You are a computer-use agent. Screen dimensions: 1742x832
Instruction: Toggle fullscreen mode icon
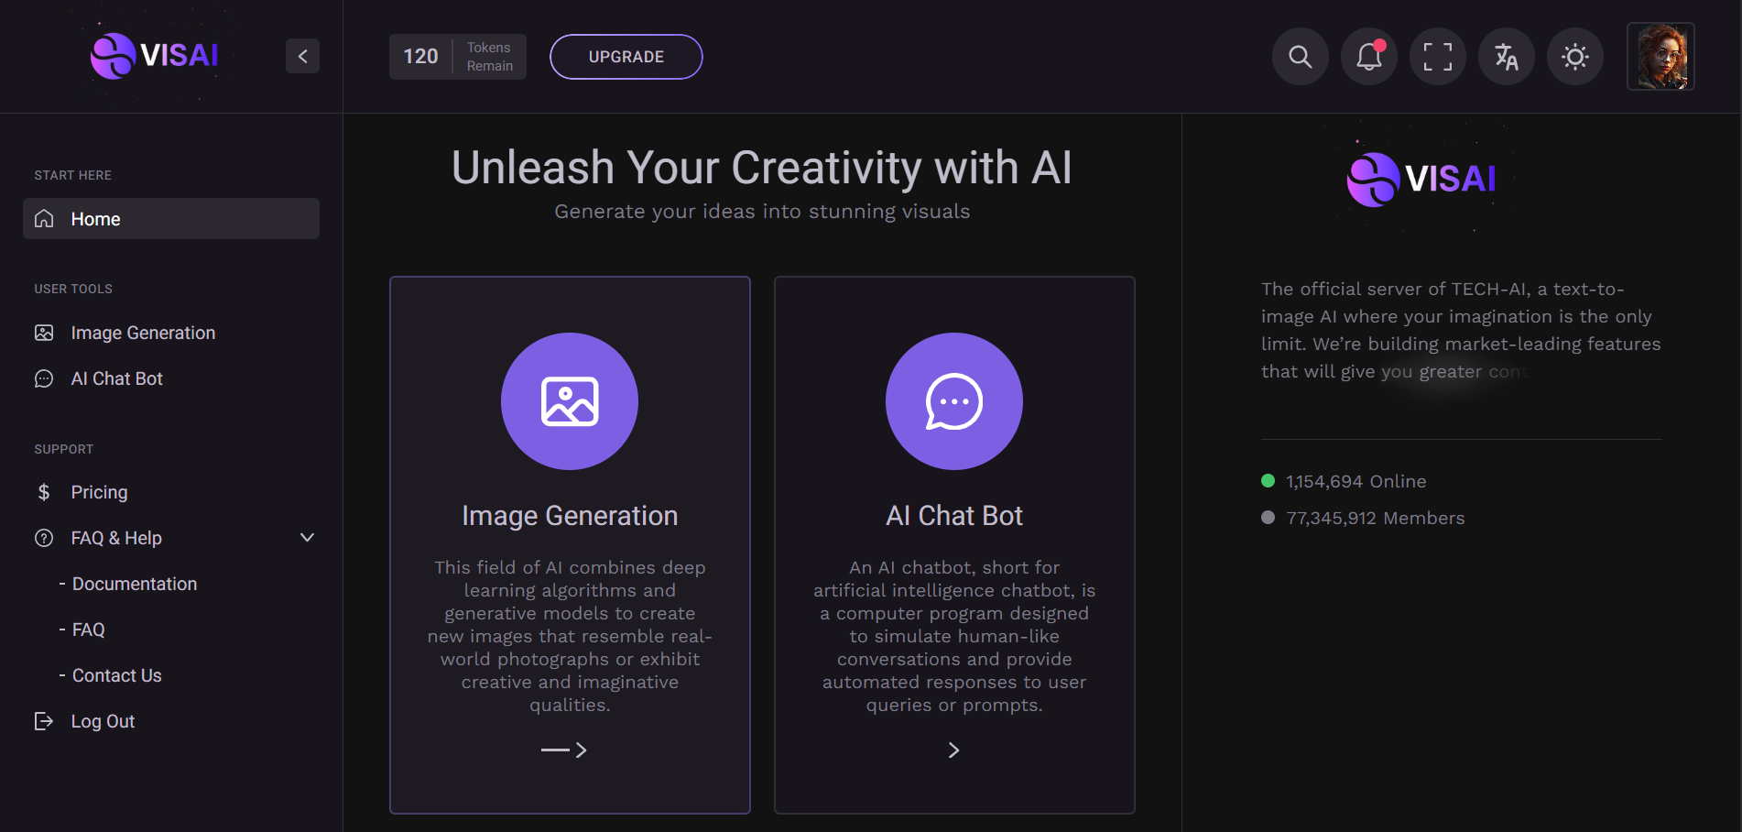[x=1437, y=57]
